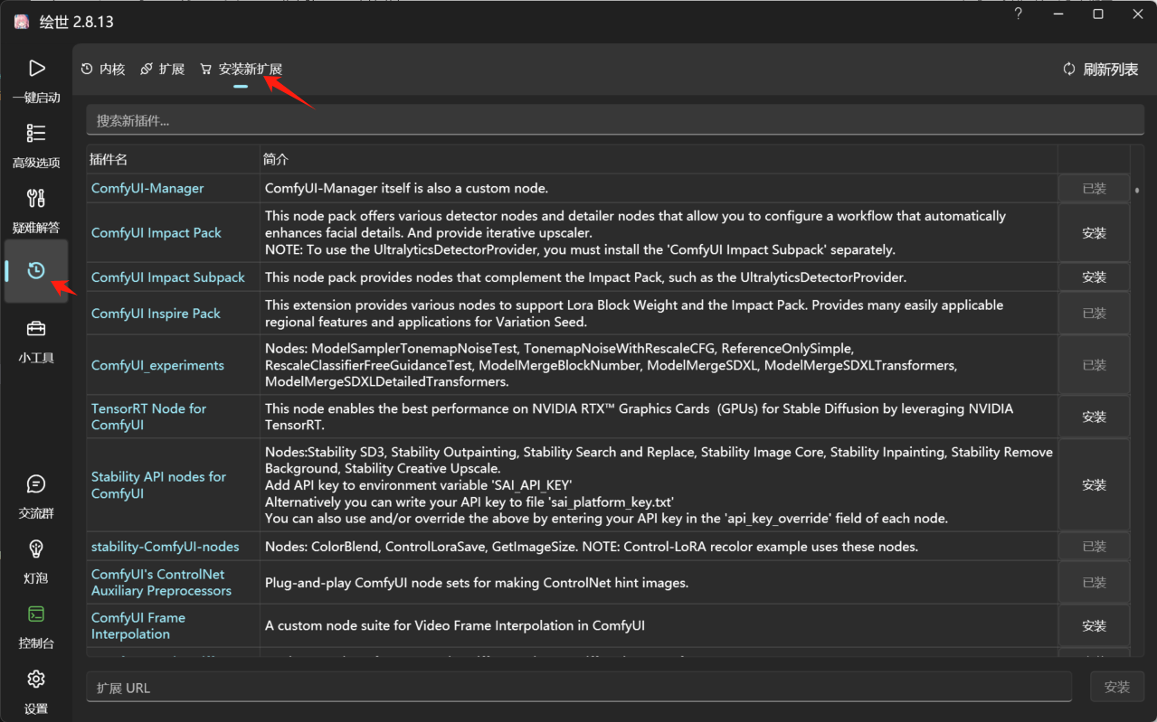Click 已装 button for ComfyUI_experiments
This screenshot has height=722, width=1157.
click(x=1095, y=365)
